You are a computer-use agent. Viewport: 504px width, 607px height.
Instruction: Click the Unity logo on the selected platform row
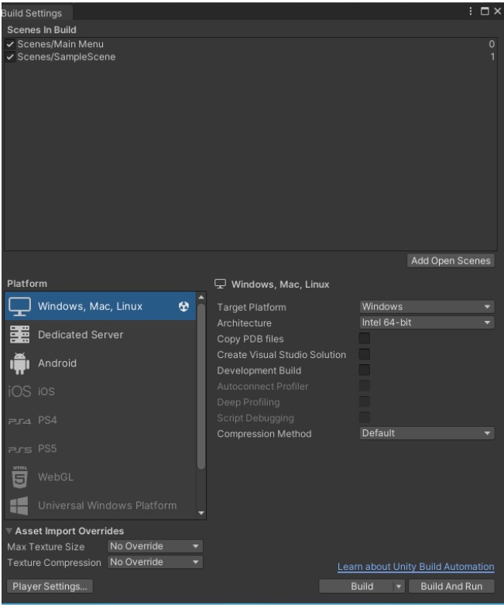coord(183,307)
